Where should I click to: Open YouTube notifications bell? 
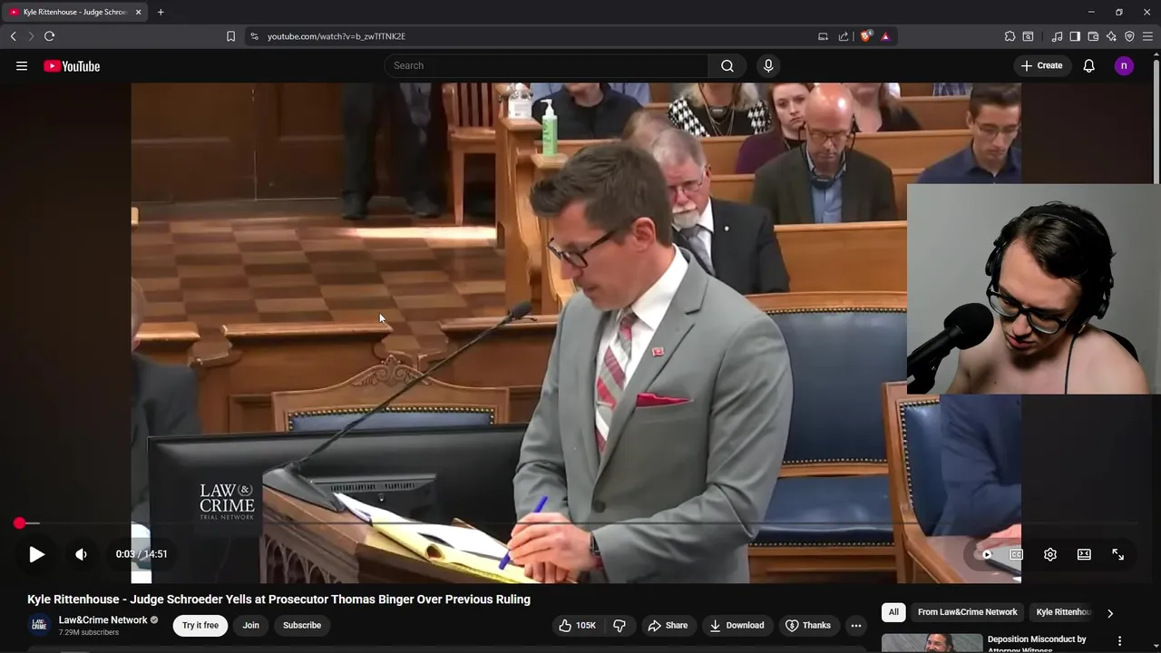[x=1088, y=65]
